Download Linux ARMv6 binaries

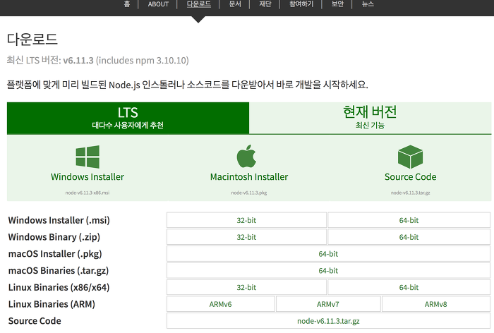coord(220,304)
